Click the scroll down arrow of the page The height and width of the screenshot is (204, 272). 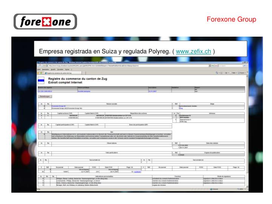click(247, 187)
